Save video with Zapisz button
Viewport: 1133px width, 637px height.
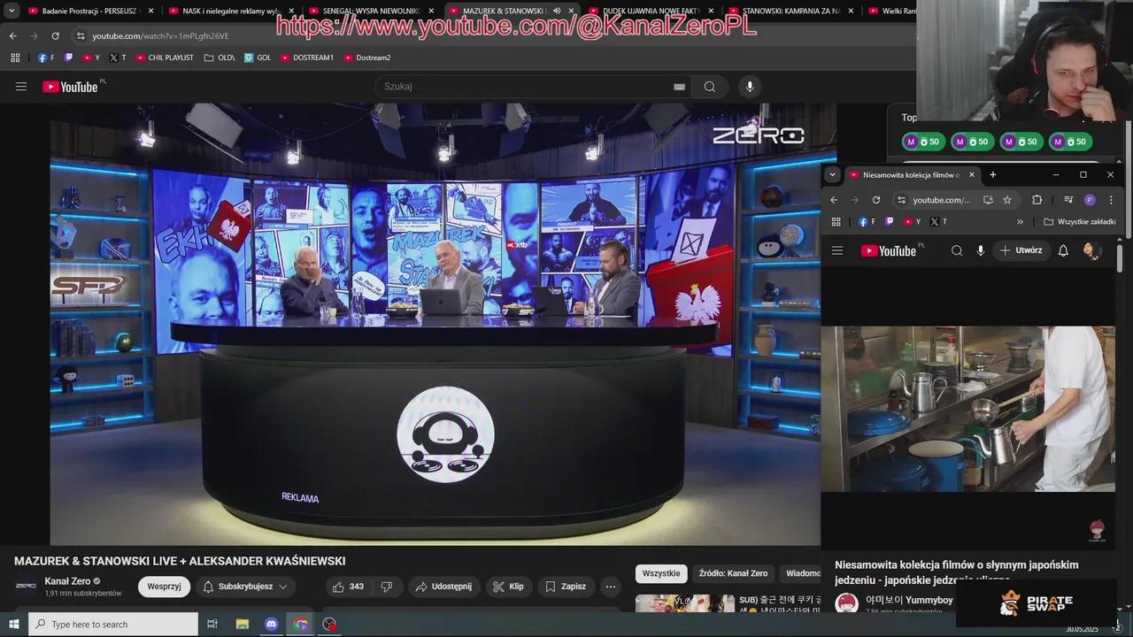(x=565, y=587)
